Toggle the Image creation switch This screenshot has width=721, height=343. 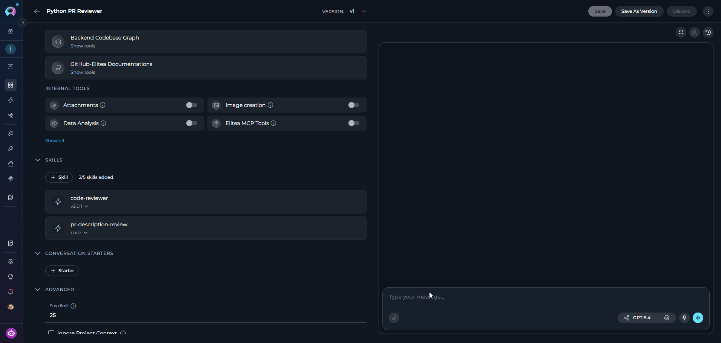354,105
